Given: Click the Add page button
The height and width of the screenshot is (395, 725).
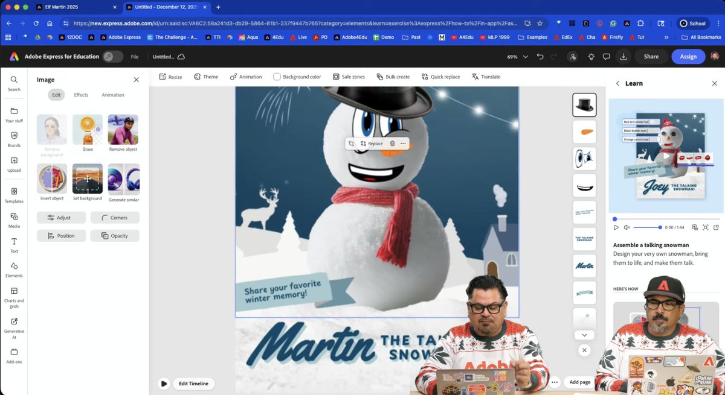Looking at the screenshot, I should 580,382.
